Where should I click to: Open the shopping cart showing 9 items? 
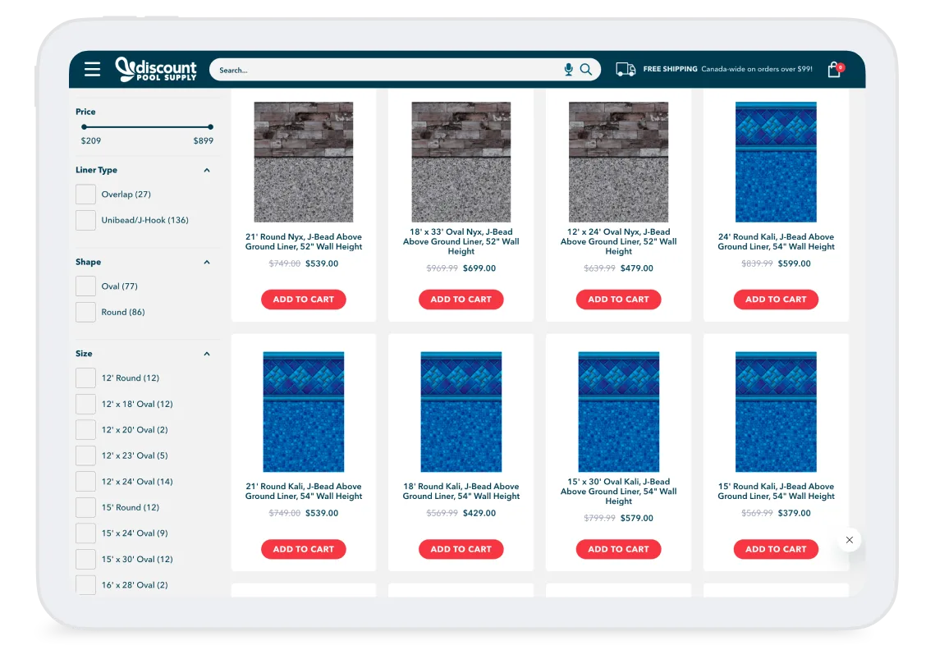click(x=833, y=69)
